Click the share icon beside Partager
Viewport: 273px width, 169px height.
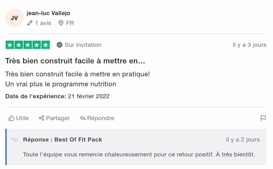pos(41,118)
